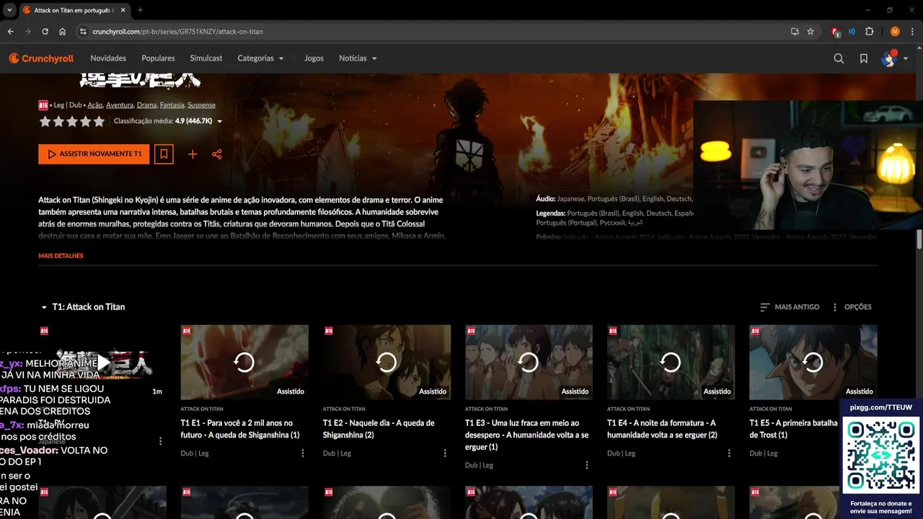Viewport: 923px width, 519px height.
Task: Replay T1 E4 thumbnail icon
Action: [x=671, y=362]
